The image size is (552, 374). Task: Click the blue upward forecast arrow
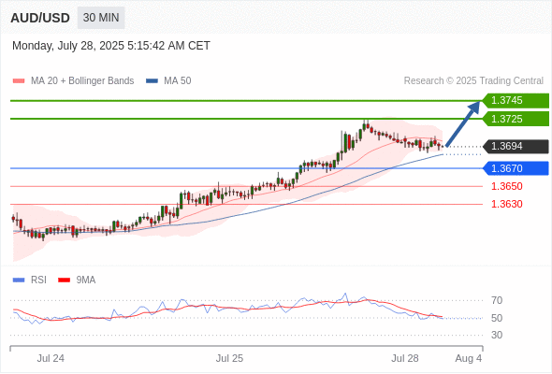(463, 123)
